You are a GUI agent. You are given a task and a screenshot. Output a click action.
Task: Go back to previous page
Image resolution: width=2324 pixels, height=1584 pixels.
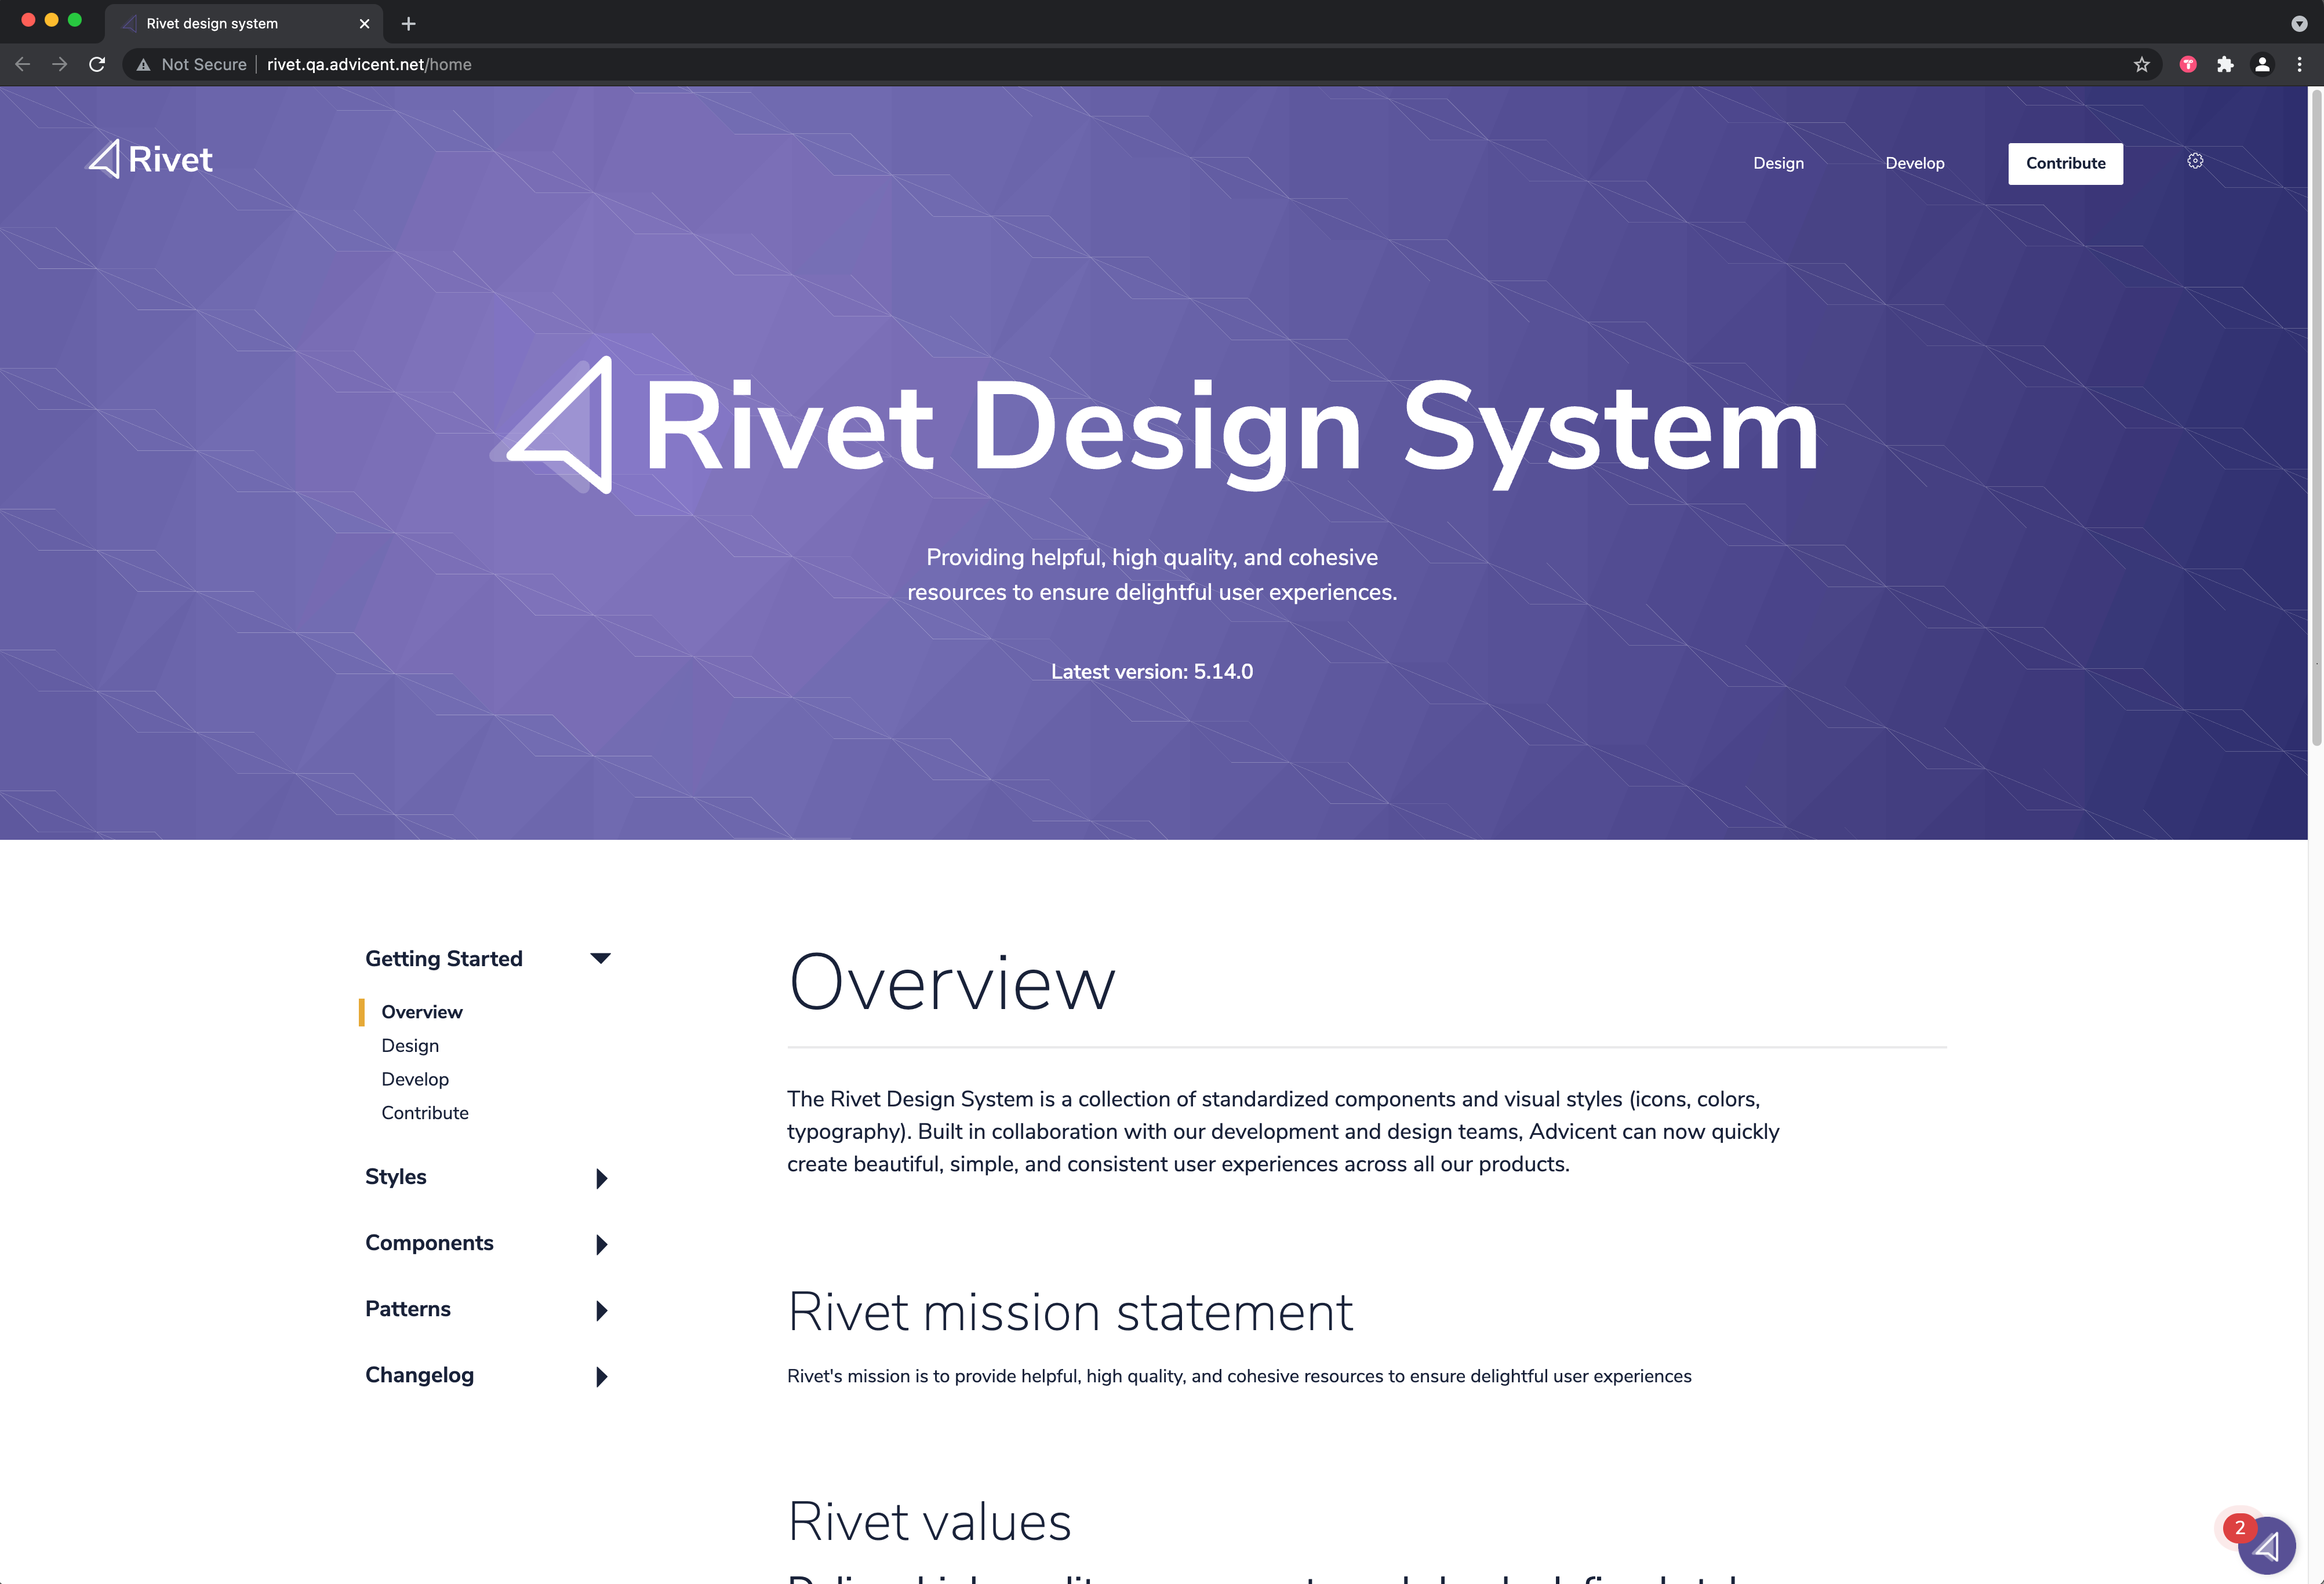click(x=23, y=64)
